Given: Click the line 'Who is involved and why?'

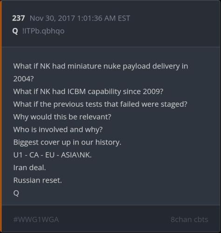Looking at the screenshot, I should coord(58,130).
